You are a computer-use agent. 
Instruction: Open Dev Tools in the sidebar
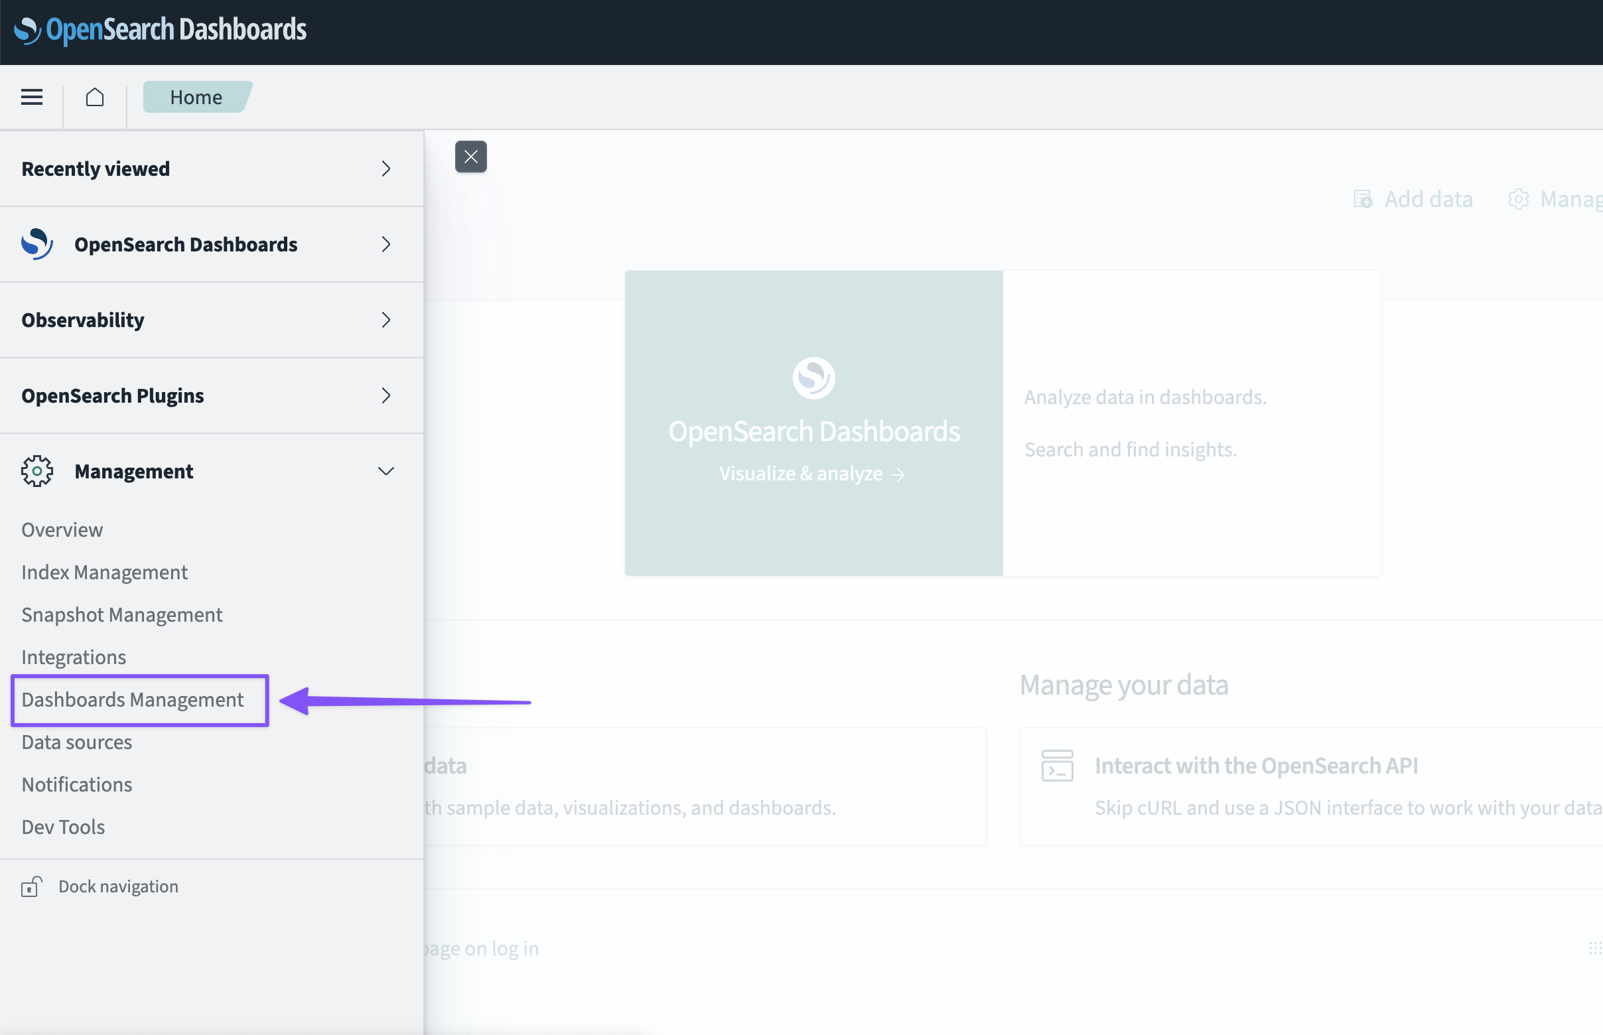63,827
